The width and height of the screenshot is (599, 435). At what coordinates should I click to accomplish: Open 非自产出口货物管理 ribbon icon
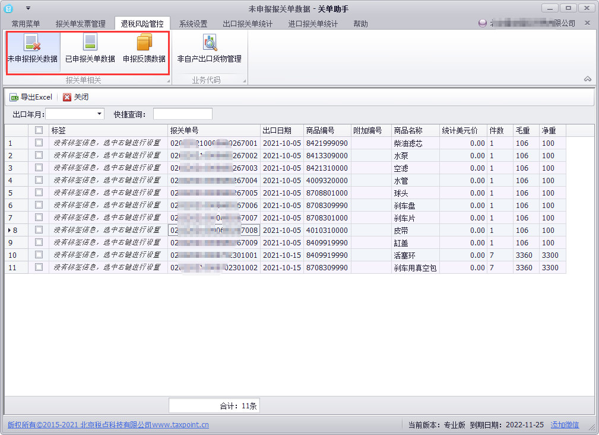(x=210, y=48)
